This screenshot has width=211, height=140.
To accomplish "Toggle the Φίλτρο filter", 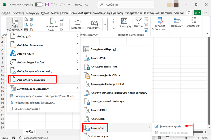I will click(x=138, y=22).
